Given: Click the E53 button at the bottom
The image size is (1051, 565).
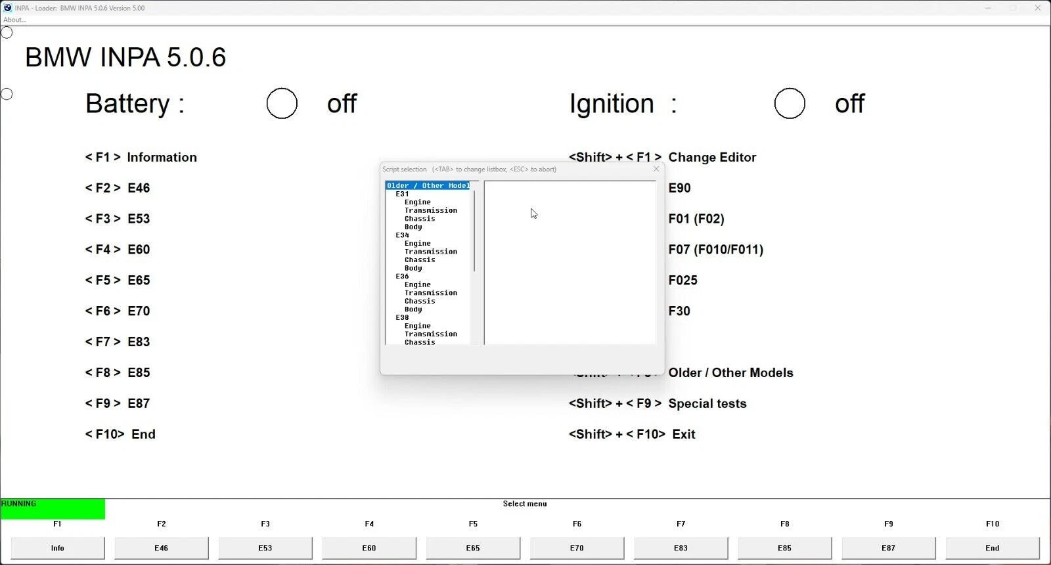Looking at the screenshot, I should [265, 548].
